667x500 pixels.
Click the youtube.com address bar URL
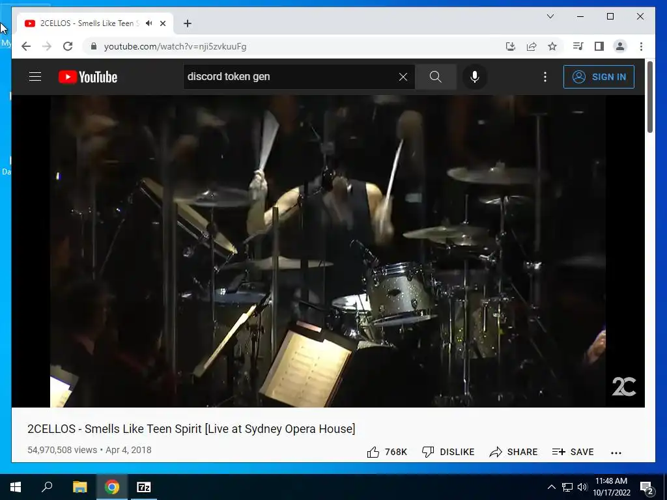click(175, 46)
